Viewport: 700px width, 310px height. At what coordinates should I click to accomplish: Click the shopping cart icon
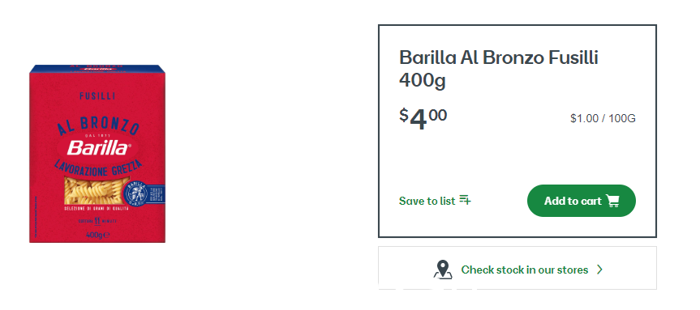(x=613, y=201)
